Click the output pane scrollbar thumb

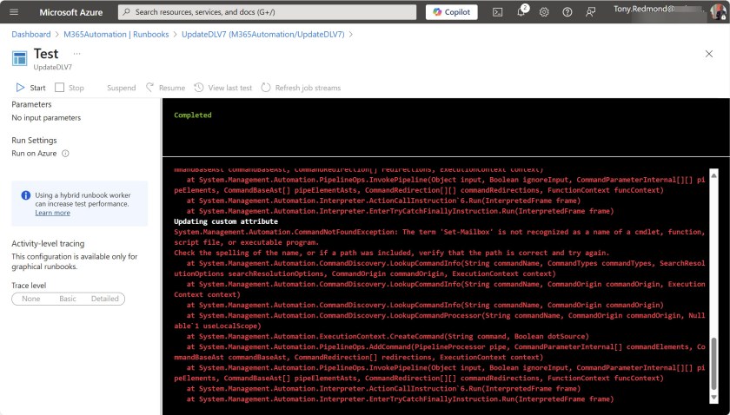(x=713, y=364)
